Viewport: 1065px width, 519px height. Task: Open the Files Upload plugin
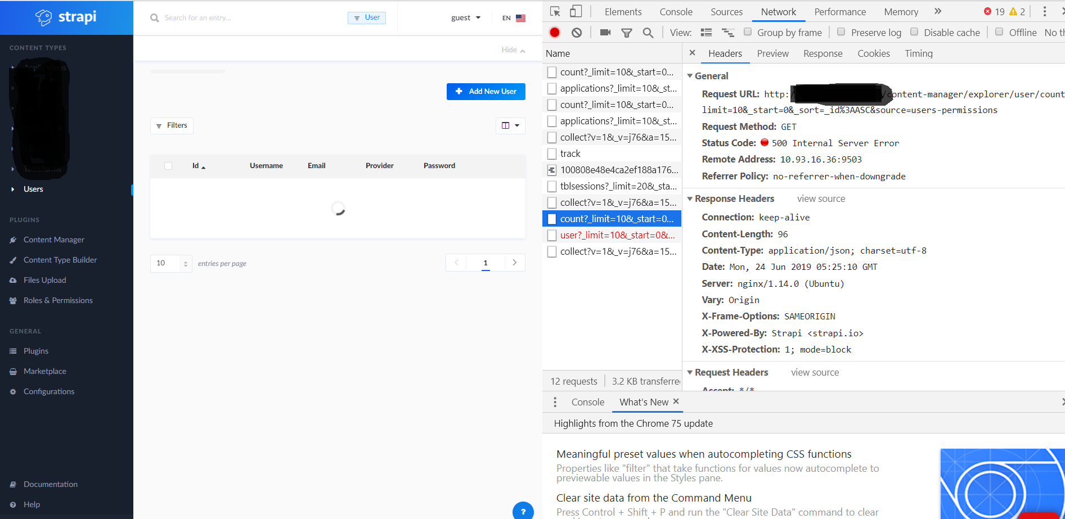(44, 279)
